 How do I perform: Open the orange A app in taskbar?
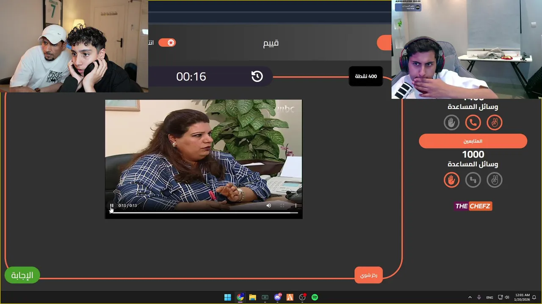coord(290,297)
